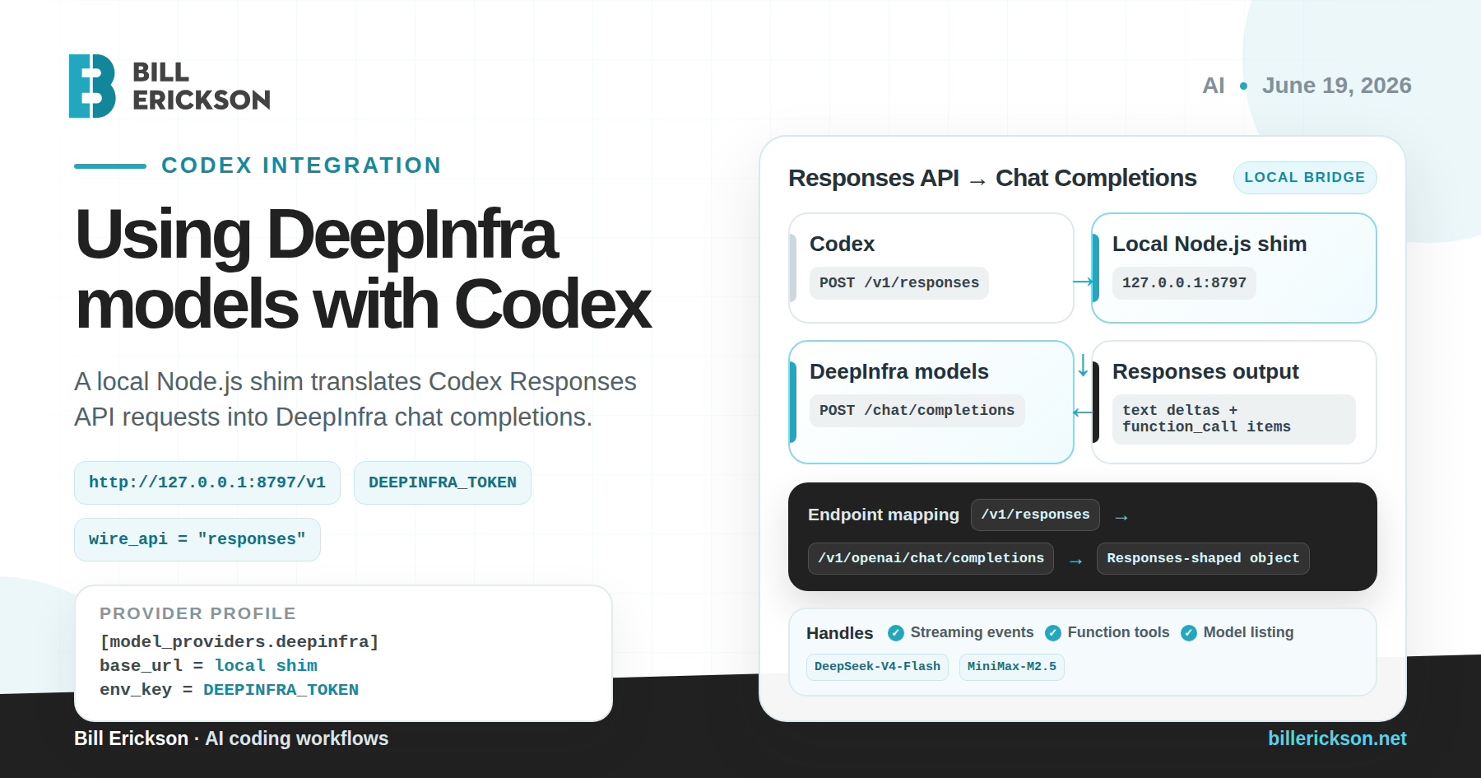
Task: Select the "Responses-shaped object" chip
Action: [1203, 558]
